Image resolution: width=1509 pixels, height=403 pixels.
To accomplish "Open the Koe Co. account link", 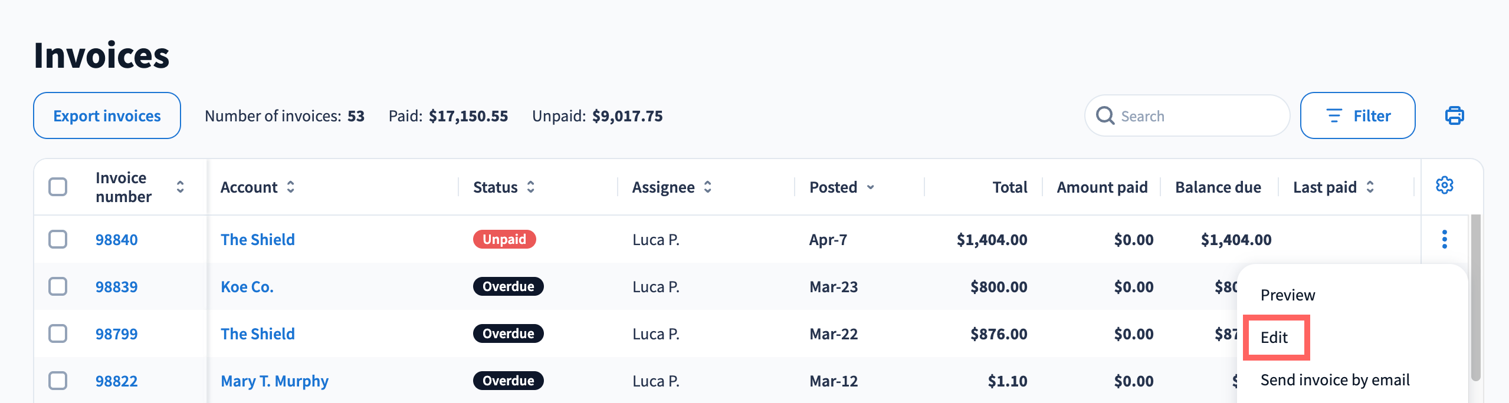I will (247, 287).
